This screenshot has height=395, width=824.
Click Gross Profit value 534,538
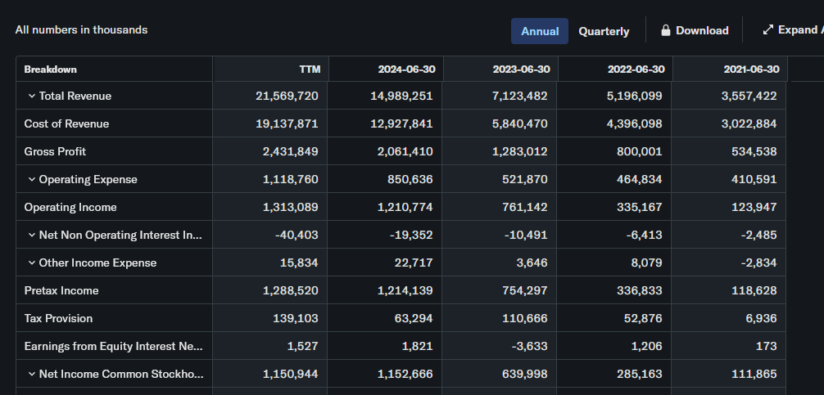click(754, 151)
